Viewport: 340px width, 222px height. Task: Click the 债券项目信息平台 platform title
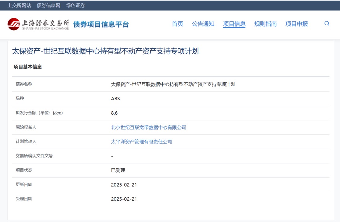[x=101, y=24]
